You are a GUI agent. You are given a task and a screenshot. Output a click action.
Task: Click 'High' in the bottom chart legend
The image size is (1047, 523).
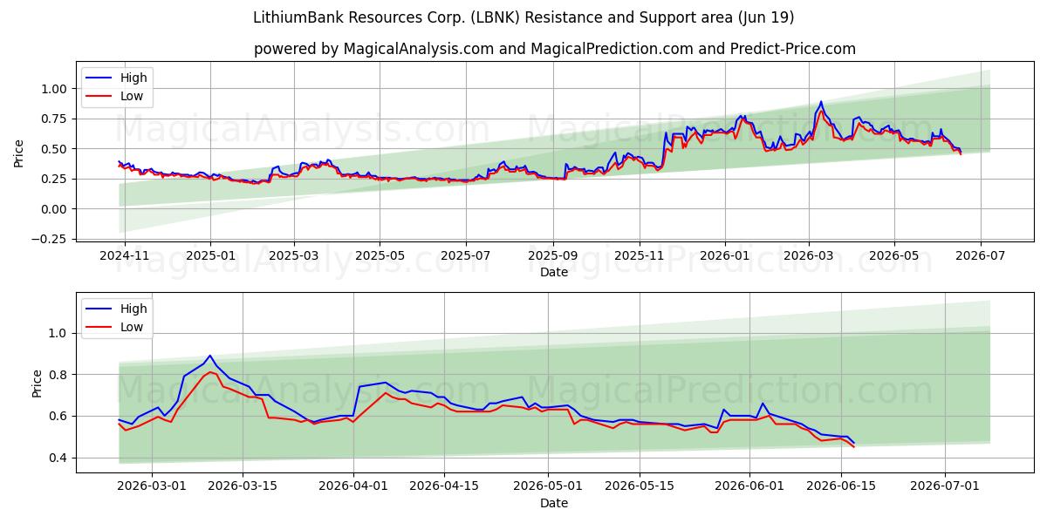(133, 309)
